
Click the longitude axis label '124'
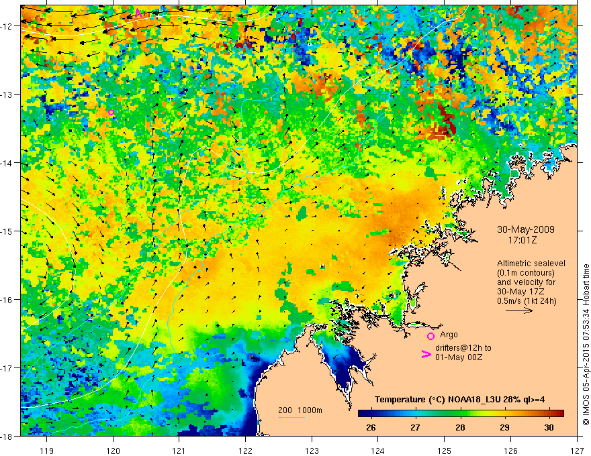(x=378, y=451)
